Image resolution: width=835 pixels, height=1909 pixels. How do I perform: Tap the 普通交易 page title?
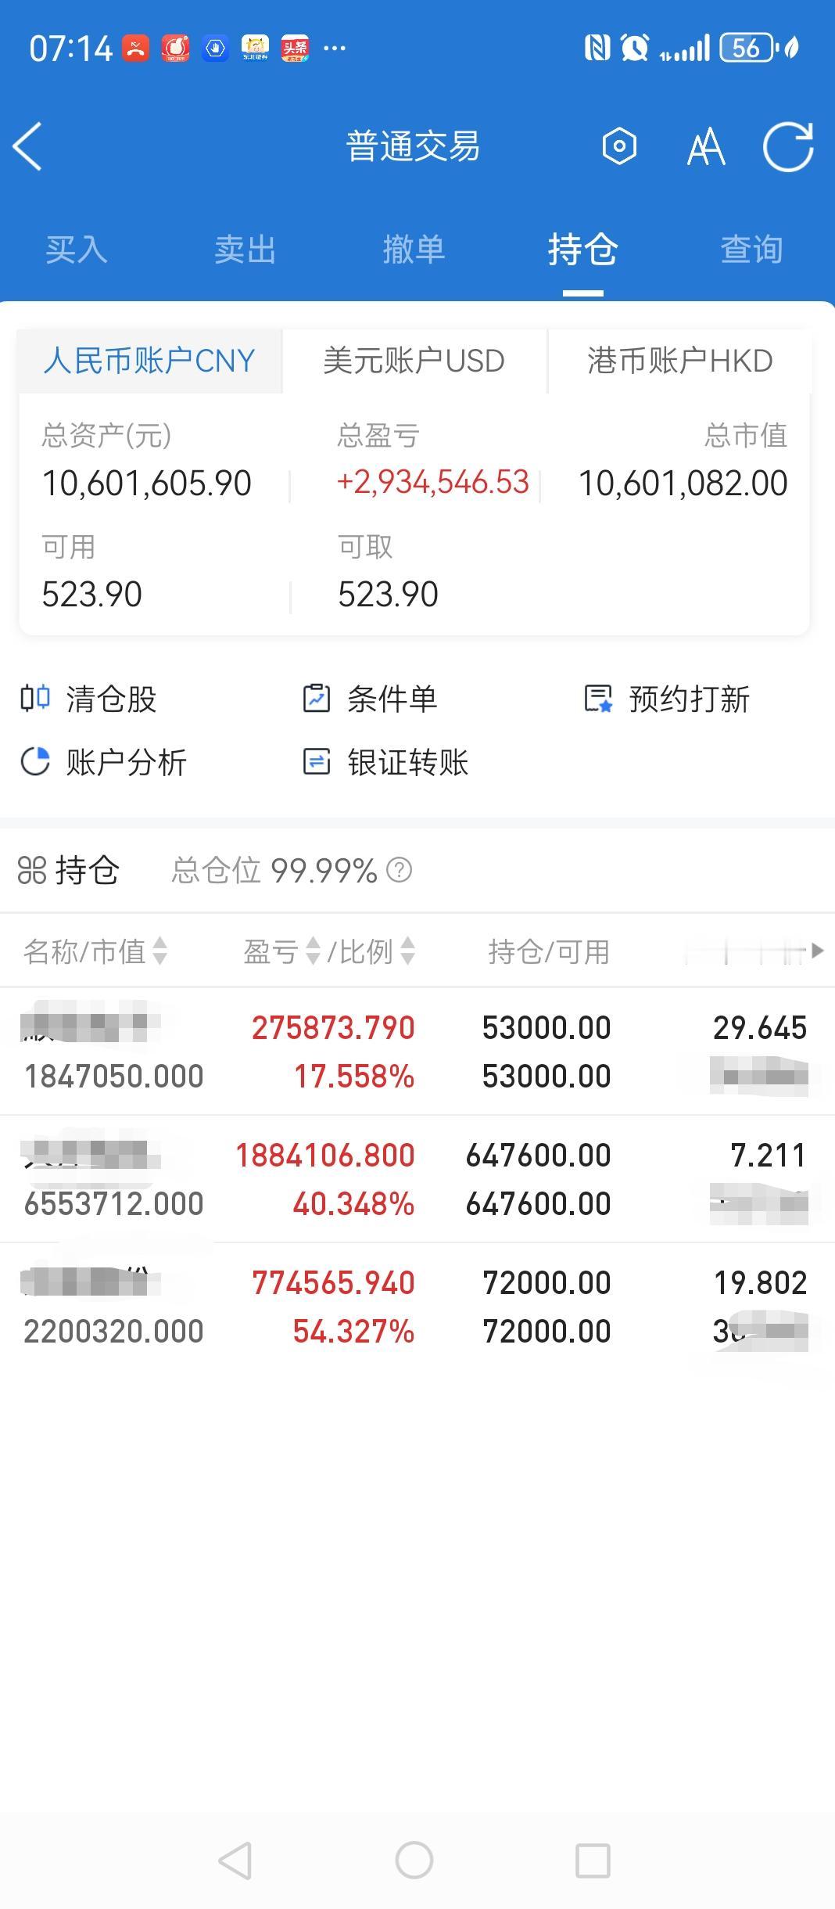coord(414,146)
